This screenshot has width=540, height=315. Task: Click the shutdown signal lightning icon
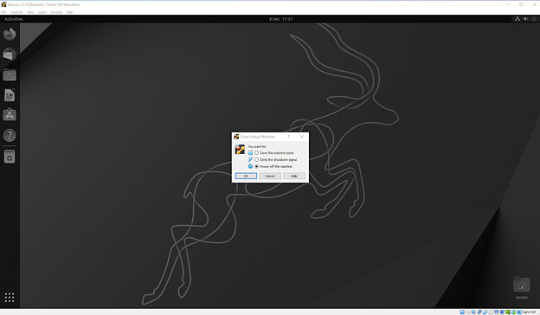click(250, 159)
